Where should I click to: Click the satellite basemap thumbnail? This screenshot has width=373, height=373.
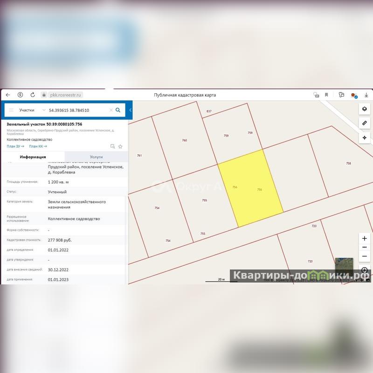[344, 266]
